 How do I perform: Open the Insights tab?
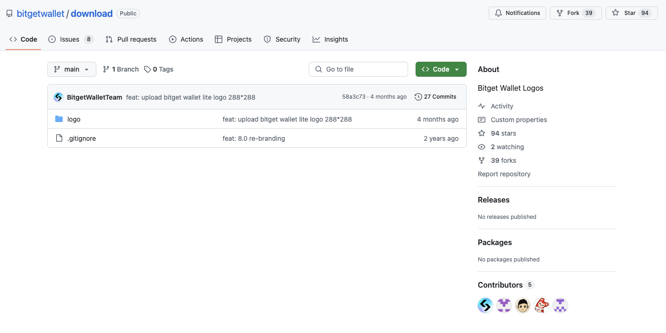[x=330, y=39]
